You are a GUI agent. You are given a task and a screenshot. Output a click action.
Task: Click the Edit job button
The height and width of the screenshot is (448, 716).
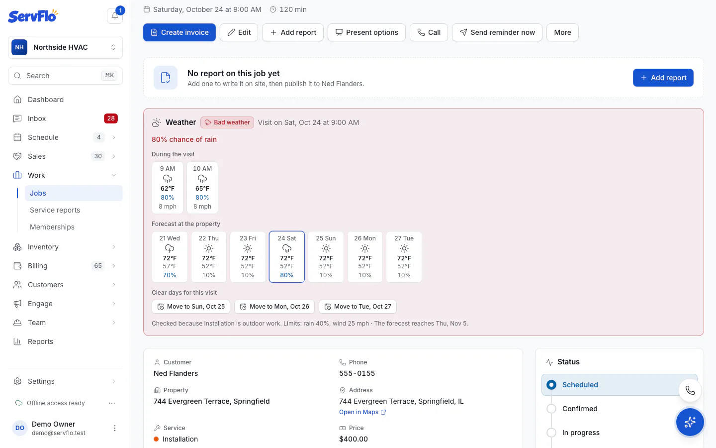[239, 32]
